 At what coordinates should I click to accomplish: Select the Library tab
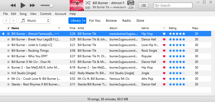tap(75, 21)
